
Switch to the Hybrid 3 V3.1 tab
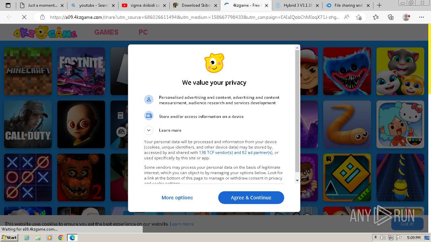pos(297,5)
